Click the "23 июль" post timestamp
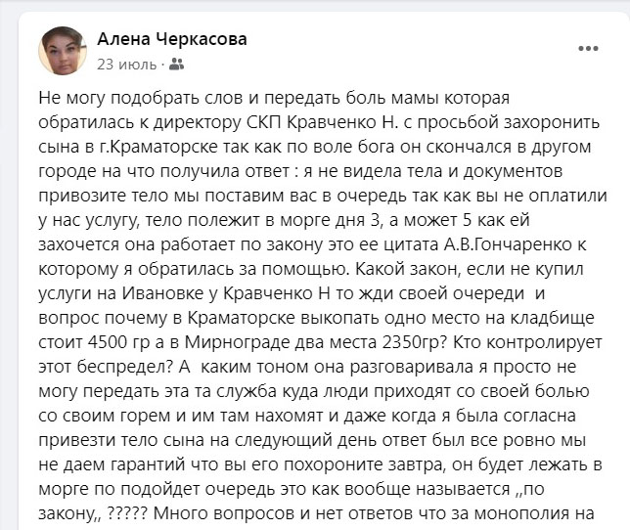Viewport: 630px width, 530px height. 127,65
